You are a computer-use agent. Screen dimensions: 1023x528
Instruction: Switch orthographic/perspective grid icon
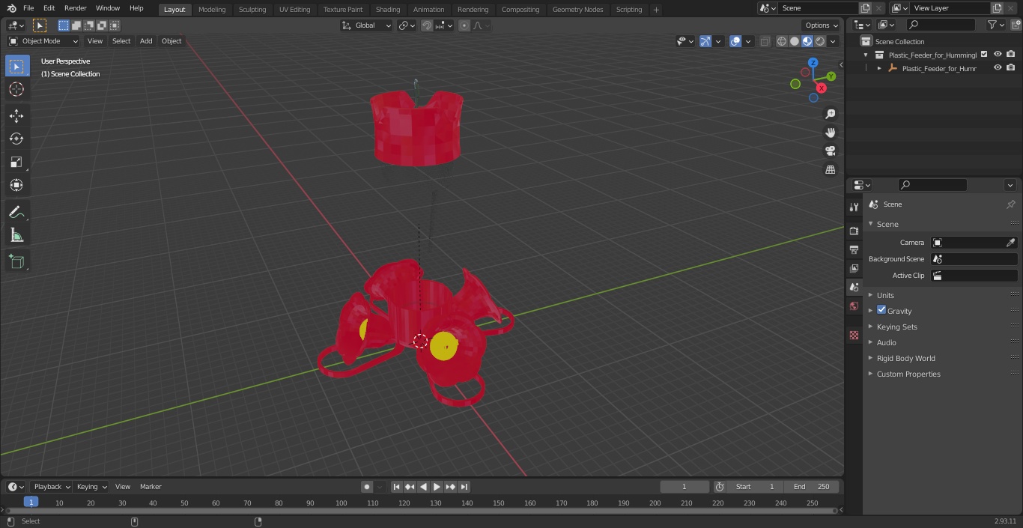pos(831,169)
